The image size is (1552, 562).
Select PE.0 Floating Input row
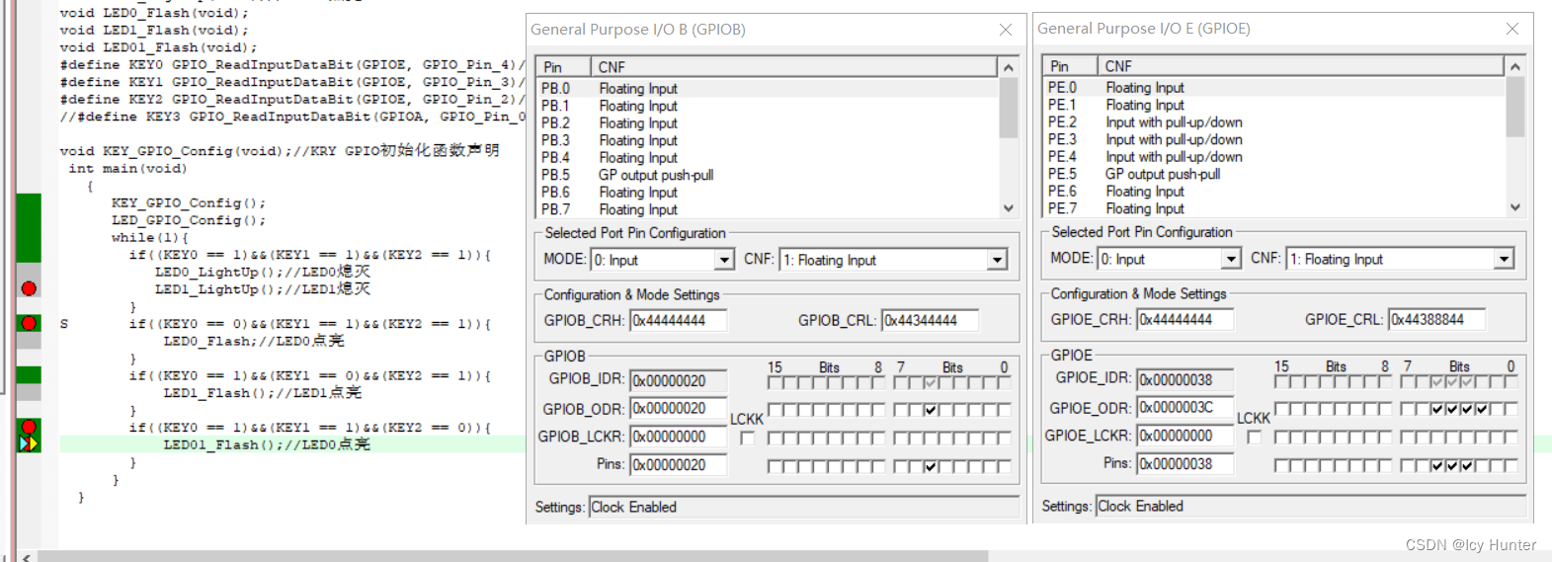pyautogui.click(x=1274, y=88)
